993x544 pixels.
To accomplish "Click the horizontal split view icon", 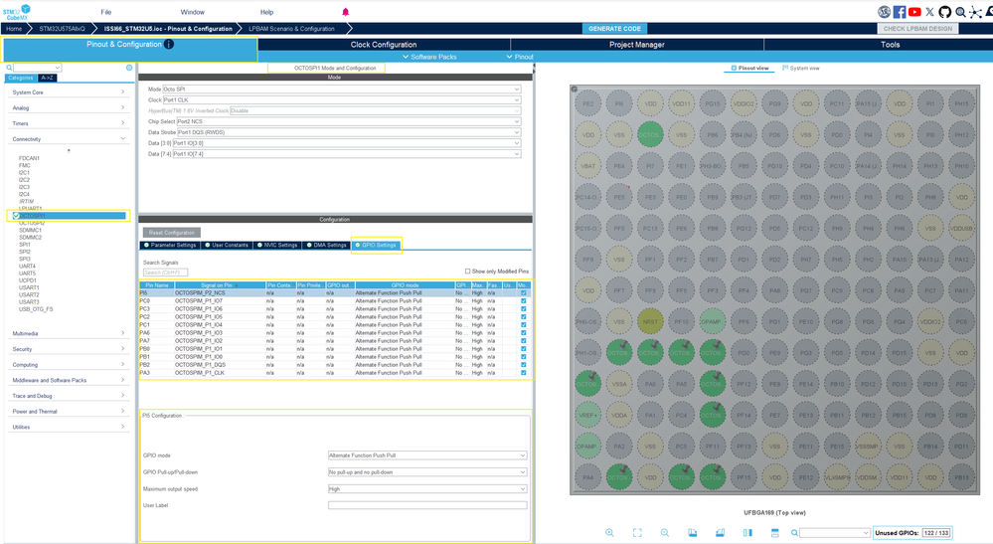I will point(775,533).
